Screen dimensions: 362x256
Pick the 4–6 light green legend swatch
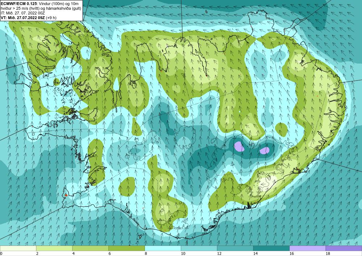pyautogui.click(x=90, y=248)
